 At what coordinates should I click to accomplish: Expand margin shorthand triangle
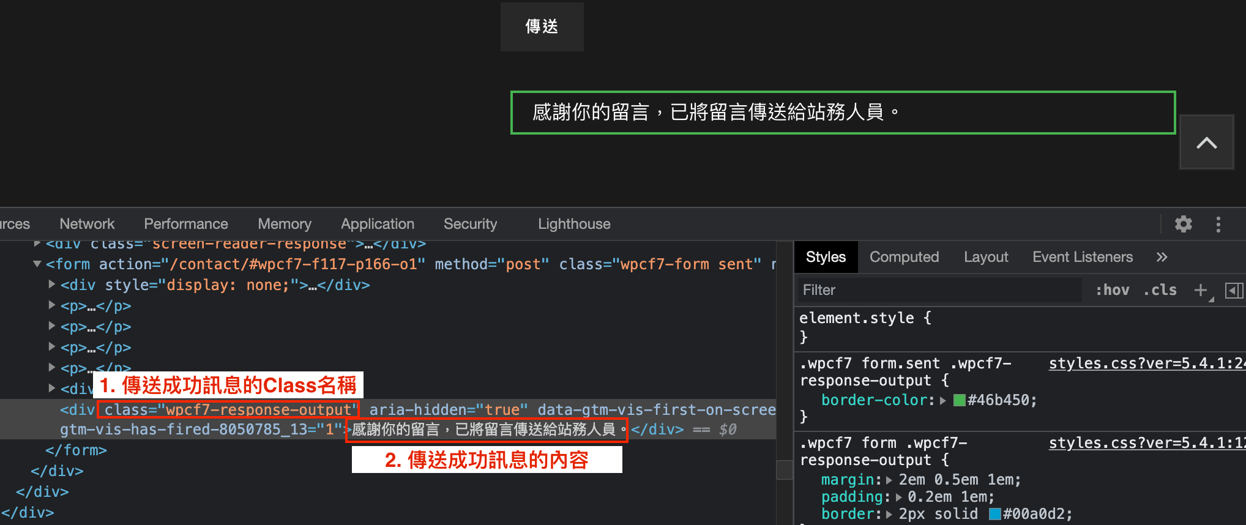(x=889, y=480)
